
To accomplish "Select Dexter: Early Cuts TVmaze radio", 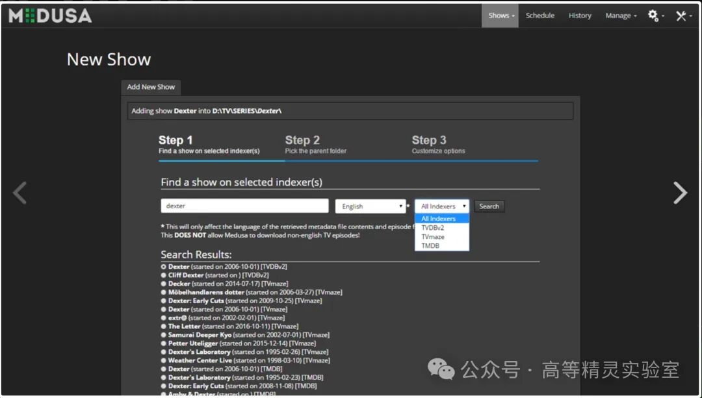I will tap(163, 301).
